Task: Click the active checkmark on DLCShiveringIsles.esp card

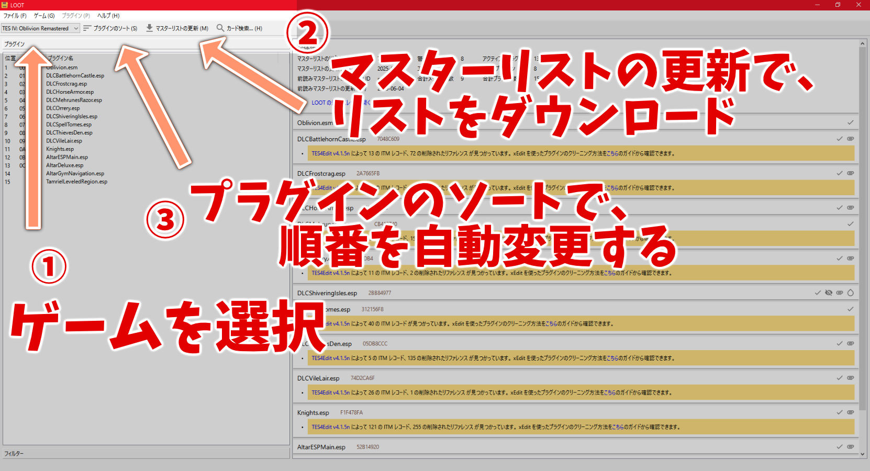Action: (818, 293)
